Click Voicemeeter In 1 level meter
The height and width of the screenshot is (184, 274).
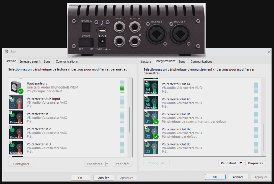(122, 117)
